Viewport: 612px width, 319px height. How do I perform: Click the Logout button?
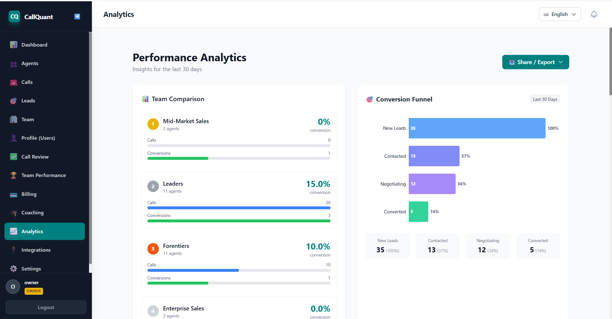click(46, 307)
